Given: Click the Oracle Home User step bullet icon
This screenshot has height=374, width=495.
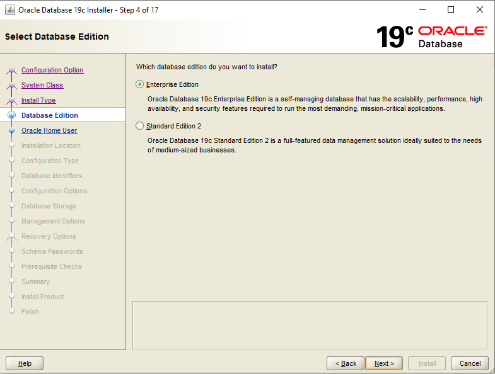Looking at the screenshot, I should [12, 130].
